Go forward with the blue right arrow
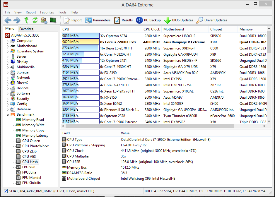The height and width of the screenshot is (197, 275). coord(17,20)
